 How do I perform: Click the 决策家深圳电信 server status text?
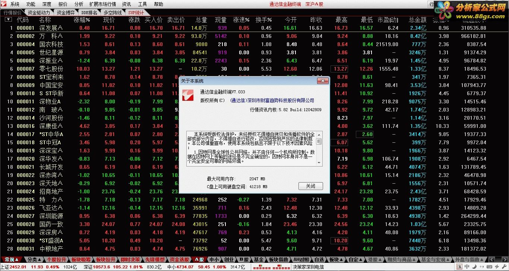[x=308, y=267]
